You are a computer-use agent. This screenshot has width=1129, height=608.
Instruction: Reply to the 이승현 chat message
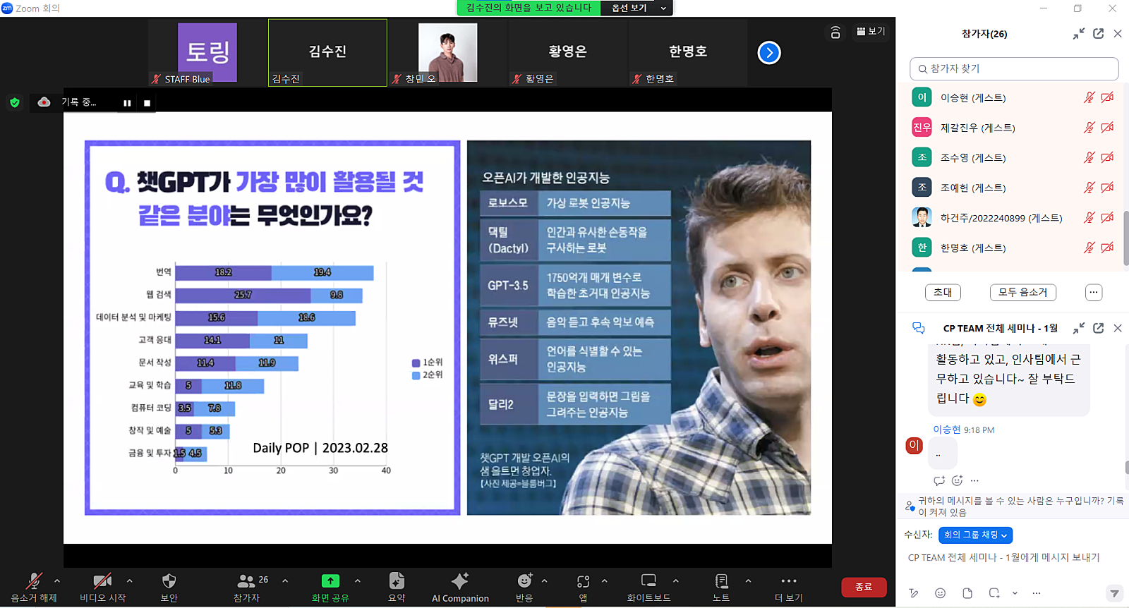coord(939,481)
